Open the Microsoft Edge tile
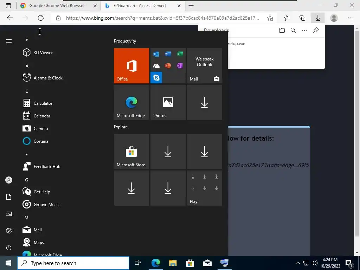 131,102
